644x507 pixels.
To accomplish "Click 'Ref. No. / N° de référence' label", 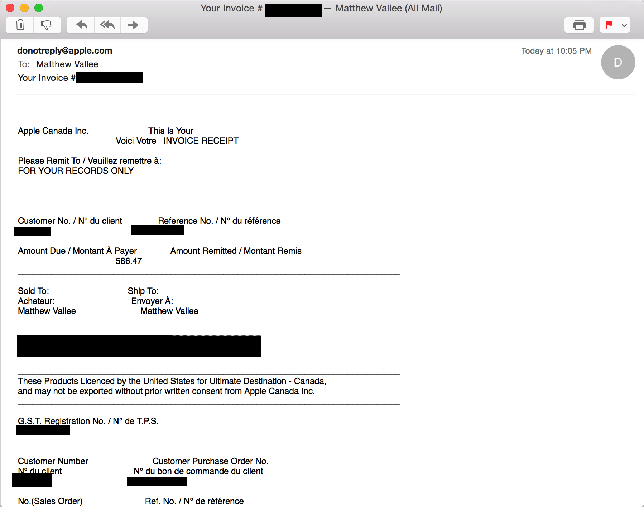I will pos(194,501).
